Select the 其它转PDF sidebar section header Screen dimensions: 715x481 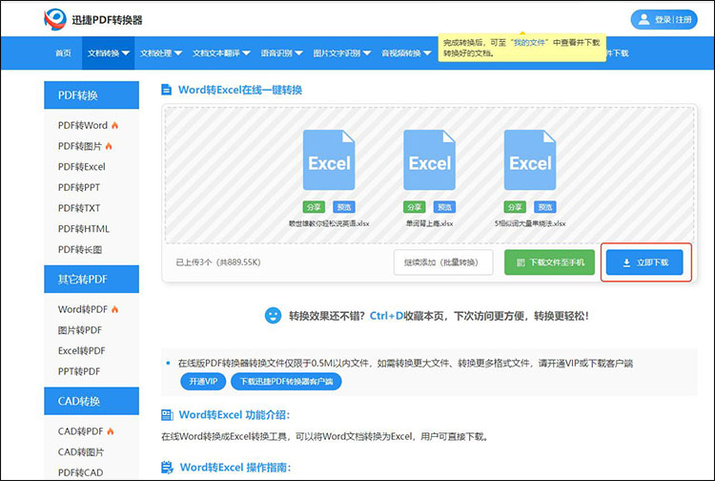tap(92, 279)
